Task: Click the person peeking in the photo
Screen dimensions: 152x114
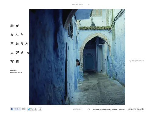Action: click(x=78, y=63)
